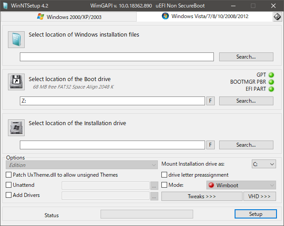
Task: Focus the Boot drive path field showing Z:
Action: pos(112,101)
